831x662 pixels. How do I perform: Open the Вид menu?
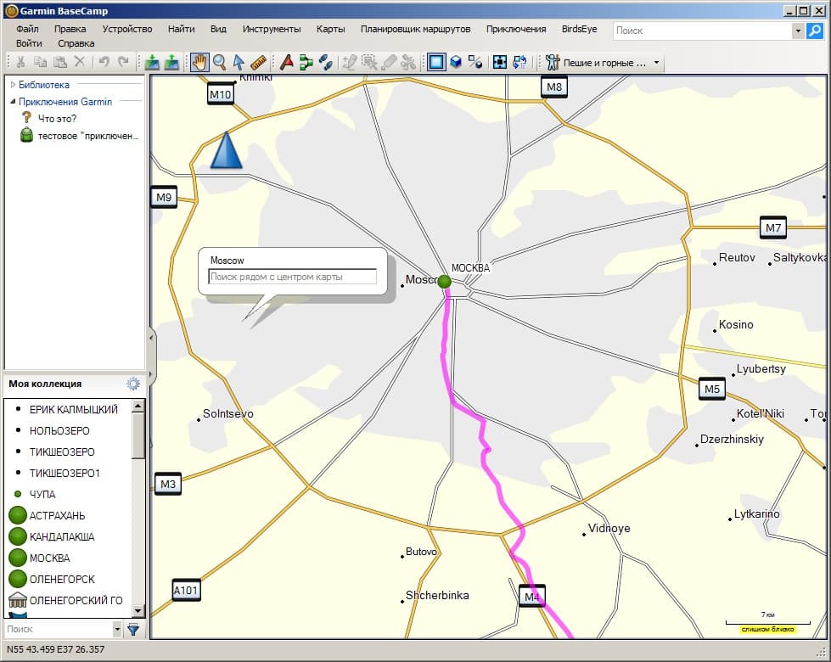218,29
